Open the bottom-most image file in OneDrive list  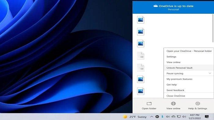(141, 91)
